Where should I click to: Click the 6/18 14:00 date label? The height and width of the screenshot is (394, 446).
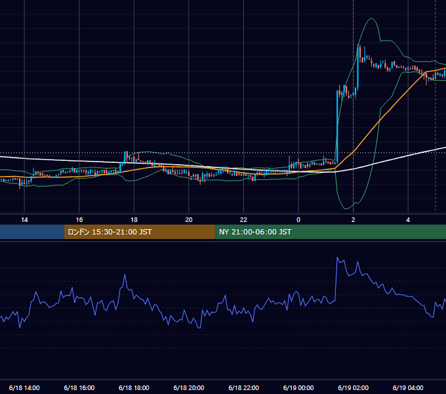24,387
